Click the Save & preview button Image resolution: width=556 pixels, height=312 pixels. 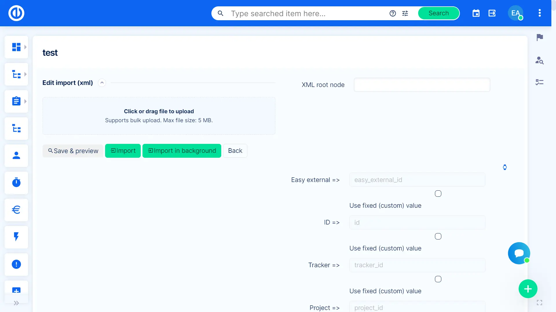pyautogui.click(x=73, y=151)
